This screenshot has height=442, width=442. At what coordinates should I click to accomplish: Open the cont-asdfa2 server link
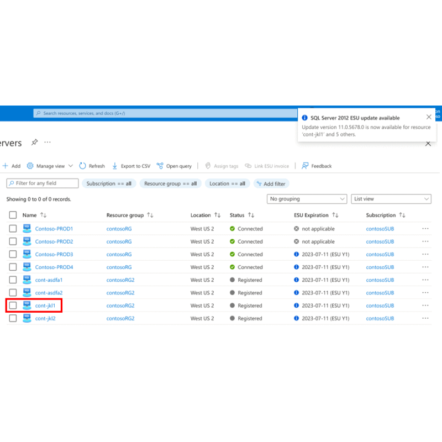[49, 293]
